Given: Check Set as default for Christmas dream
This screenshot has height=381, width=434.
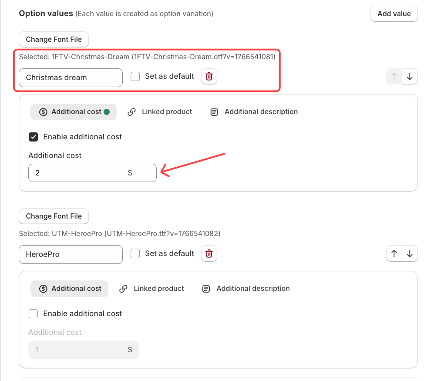Looking at the screenshot, I should 135,76.
